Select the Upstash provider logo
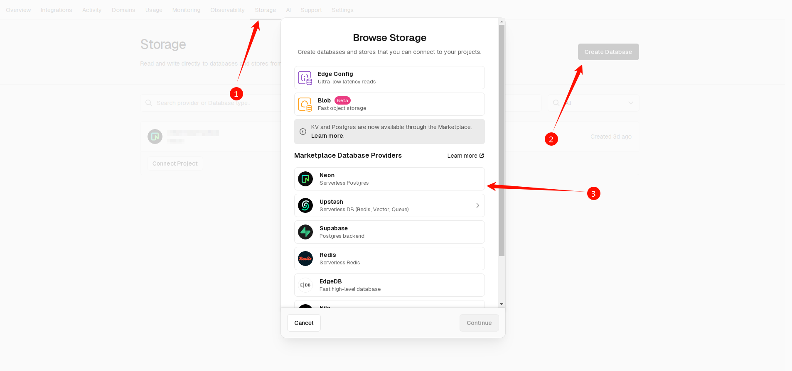The width and height of the screenshot is (792, 371). coord(305,205)
